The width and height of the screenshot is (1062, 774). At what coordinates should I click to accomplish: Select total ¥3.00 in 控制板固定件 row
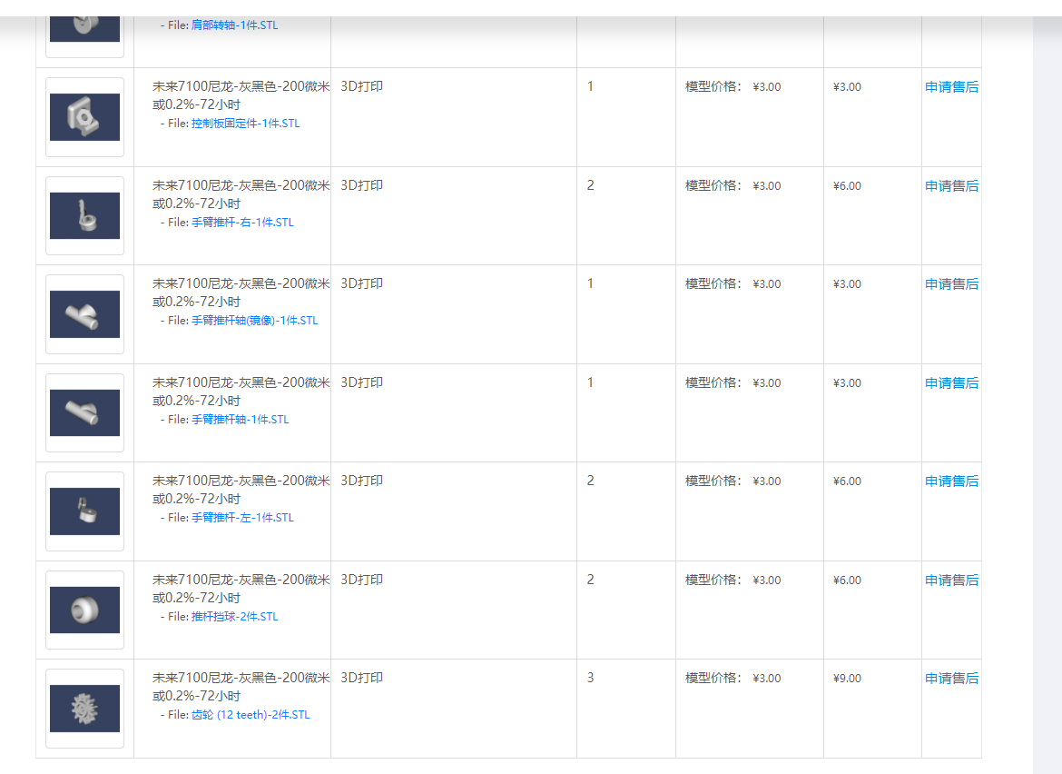click(847, 86)
